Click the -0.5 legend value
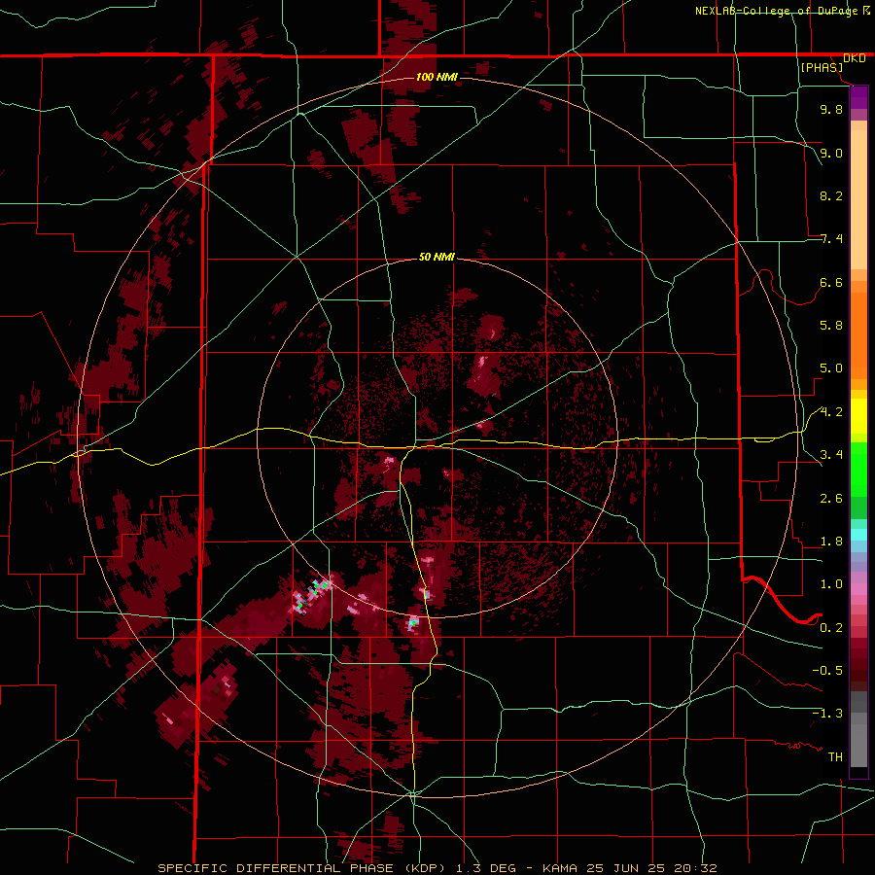875x875 pixels. coord(827,671)
